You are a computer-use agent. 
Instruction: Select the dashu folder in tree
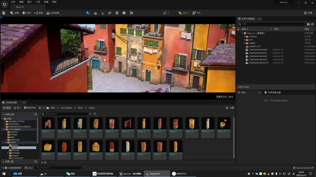[x=15, y=145]
